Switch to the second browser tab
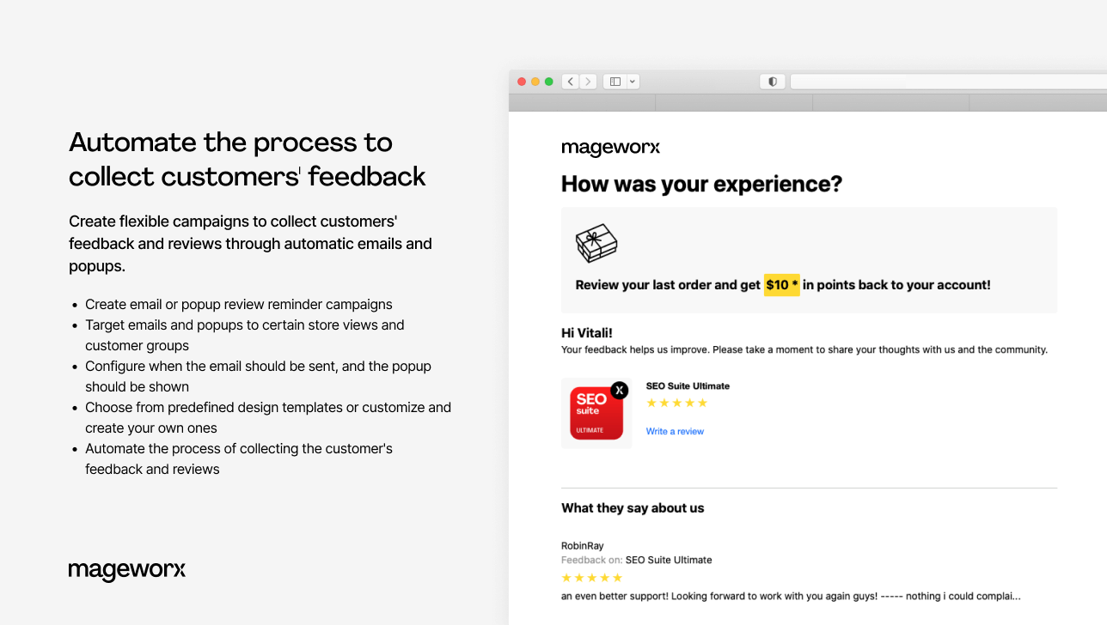This screenshot has height=625, width=1107. (x=734, y=102)
